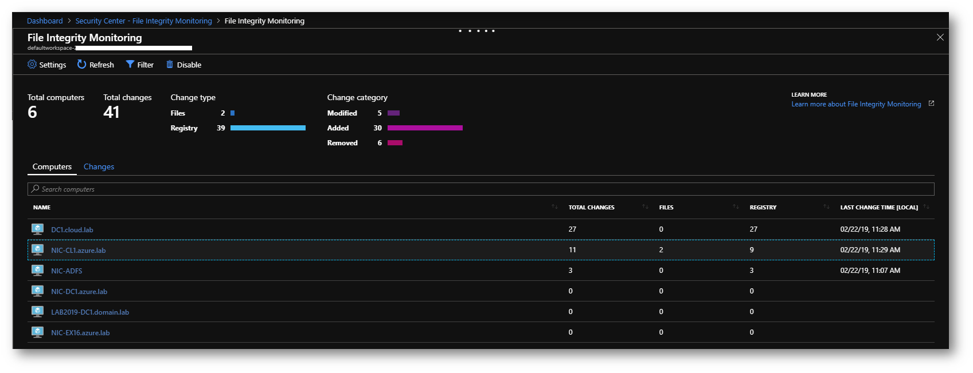Sort by Files column arrows
This screenshot has height=373, width=973.
[x=736, y=207]
